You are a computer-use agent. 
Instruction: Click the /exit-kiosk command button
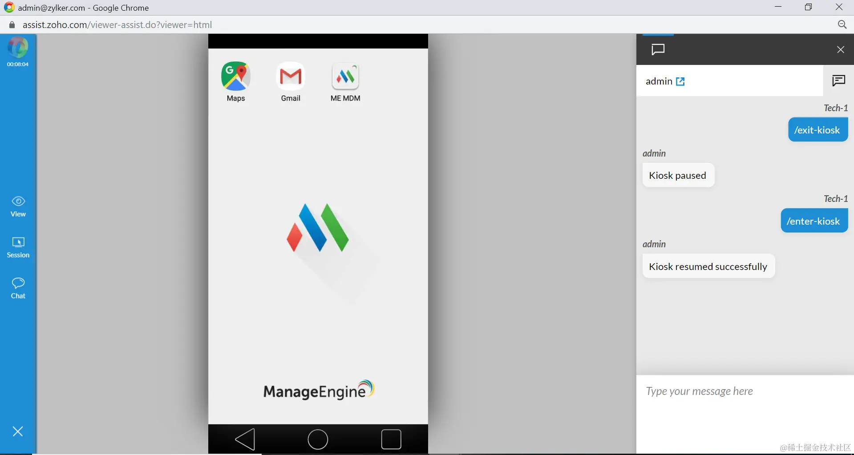[x=818, y=130]
